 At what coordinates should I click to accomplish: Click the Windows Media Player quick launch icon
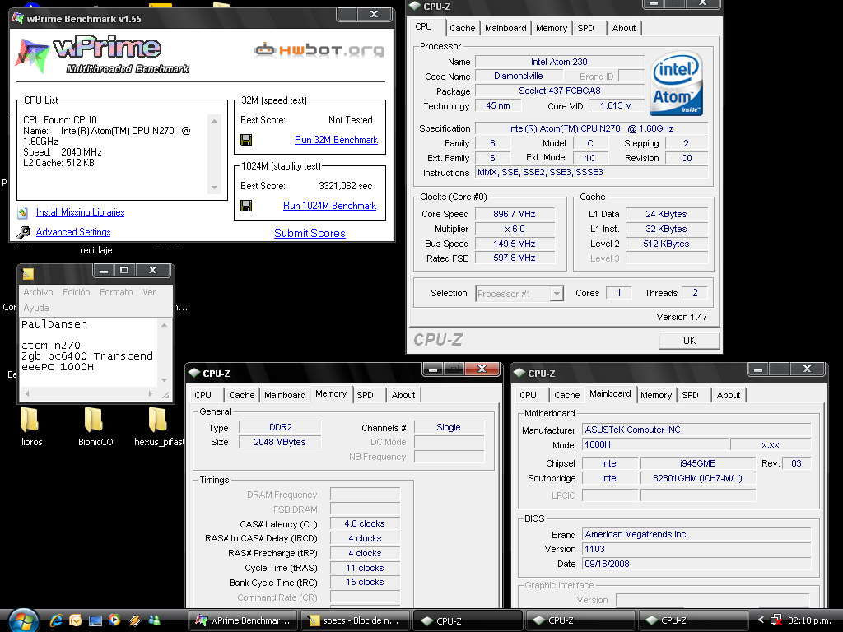[x=114, y=620]
